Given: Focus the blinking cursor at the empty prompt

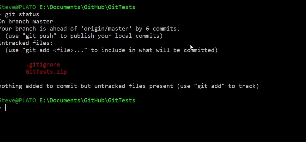Looking at the screenshot, I should (x=6, y=108).
